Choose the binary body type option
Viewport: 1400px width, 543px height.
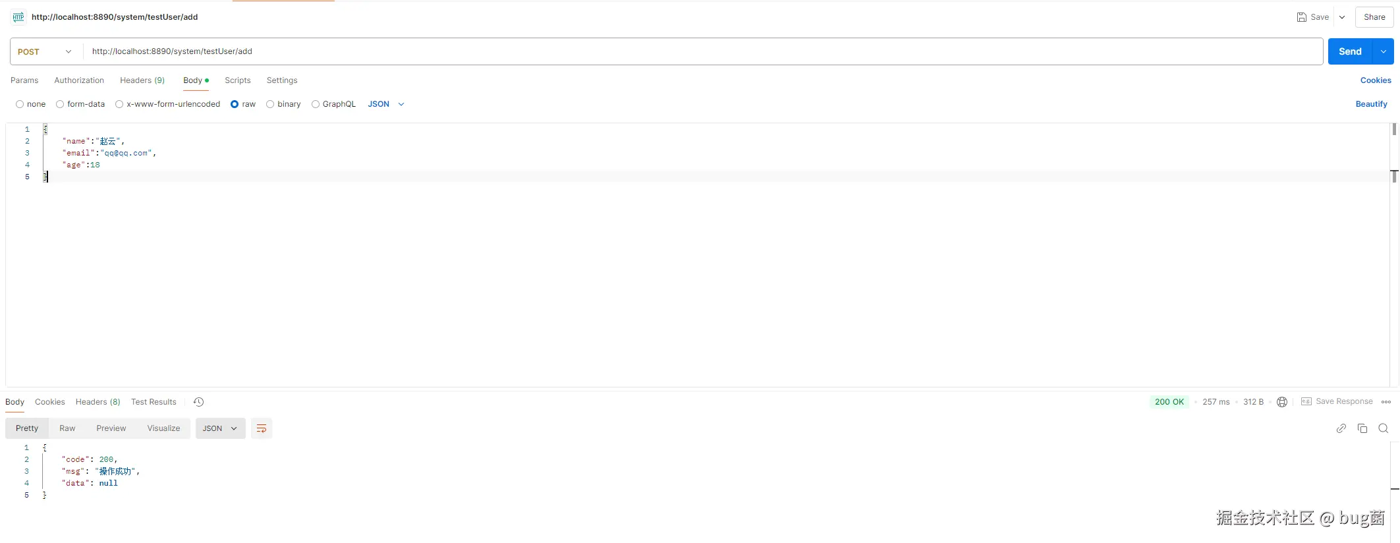click(x=270, y=104)
